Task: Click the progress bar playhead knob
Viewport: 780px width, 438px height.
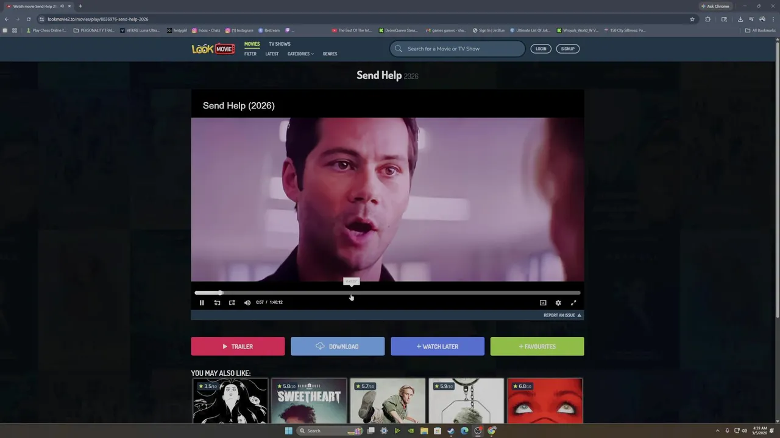Action: 220,293
